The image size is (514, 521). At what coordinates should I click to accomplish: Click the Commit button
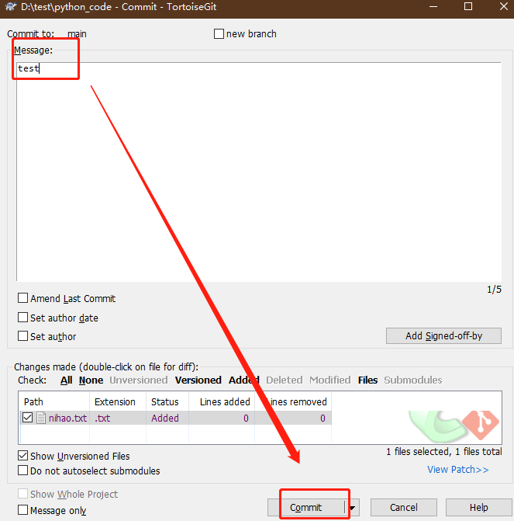[x=306, y=508]
